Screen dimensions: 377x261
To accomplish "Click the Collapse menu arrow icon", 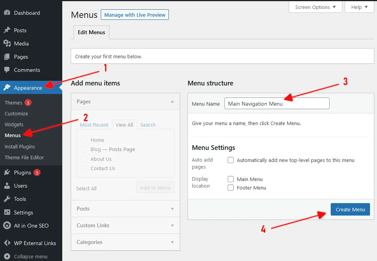I will click(x=7, y=256).
